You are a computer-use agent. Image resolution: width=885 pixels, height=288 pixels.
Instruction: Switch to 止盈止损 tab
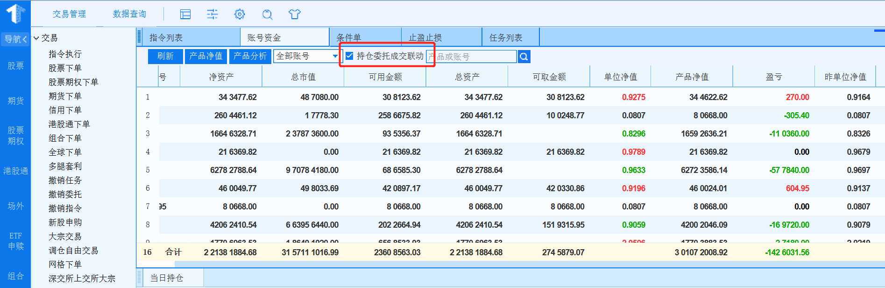pyautogui.click(x=441, y=38)
